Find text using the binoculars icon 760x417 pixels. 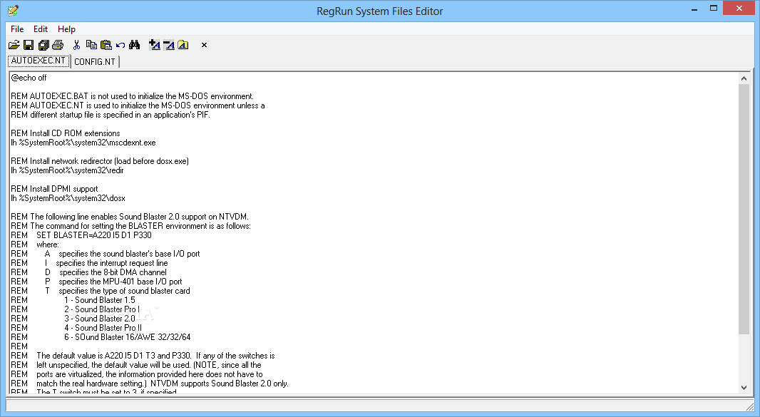coord(134,45)
